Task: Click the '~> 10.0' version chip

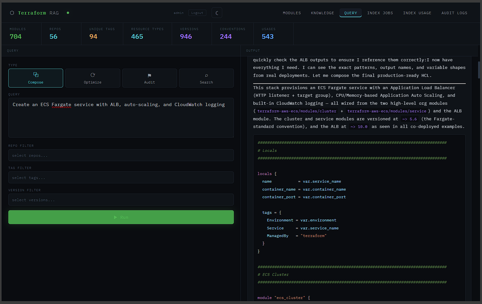Action: pyautogui.click(x=359, y=127)
